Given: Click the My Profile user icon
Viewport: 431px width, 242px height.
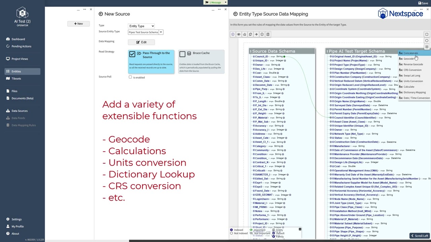Looking at the screenshot, I should pos(8,226).
